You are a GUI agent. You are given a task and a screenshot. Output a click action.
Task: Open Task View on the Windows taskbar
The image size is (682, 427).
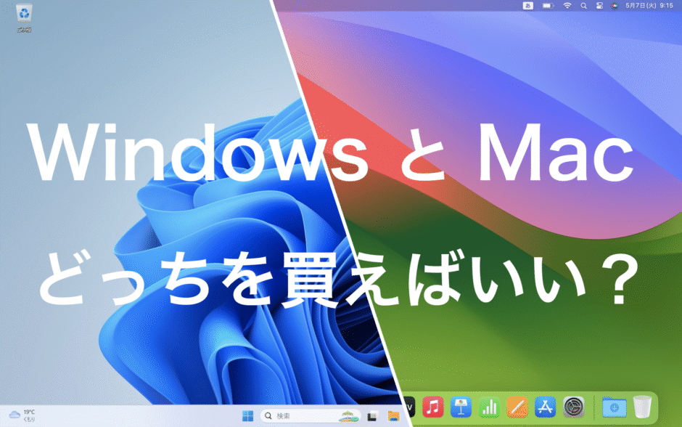(372, 416)
